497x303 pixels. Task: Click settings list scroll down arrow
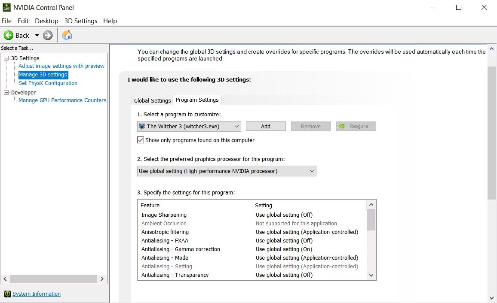coord(371,275)
